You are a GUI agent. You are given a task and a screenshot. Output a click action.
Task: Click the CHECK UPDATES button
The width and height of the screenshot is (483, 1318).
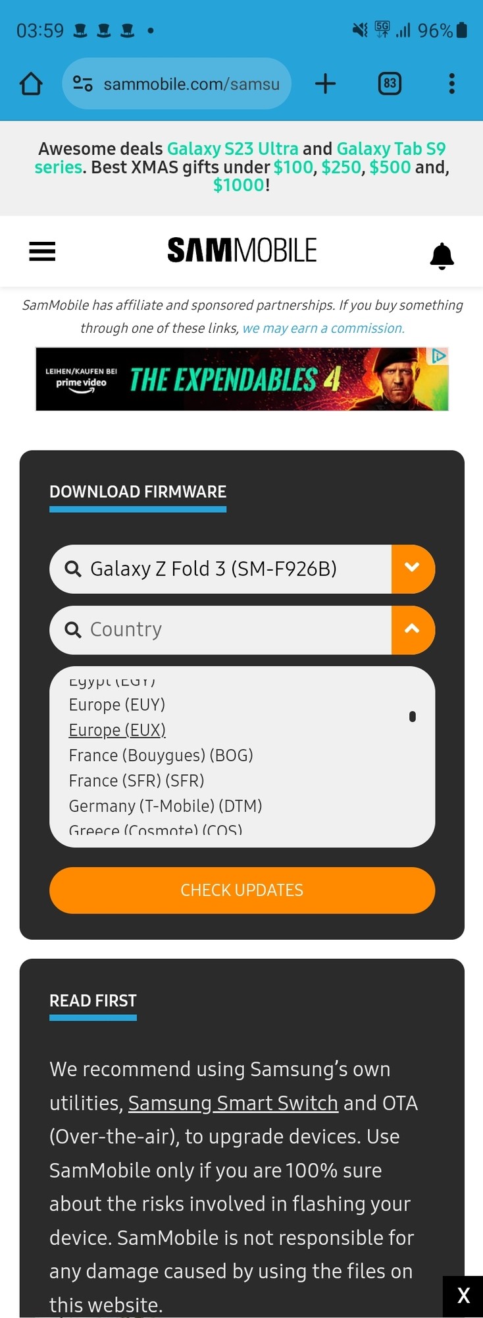pos(242,890)
